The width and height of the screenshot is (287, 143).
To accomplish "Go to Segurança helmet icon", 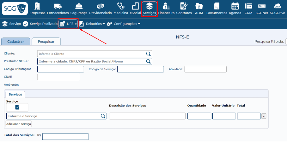I will [x=79, y=6].
